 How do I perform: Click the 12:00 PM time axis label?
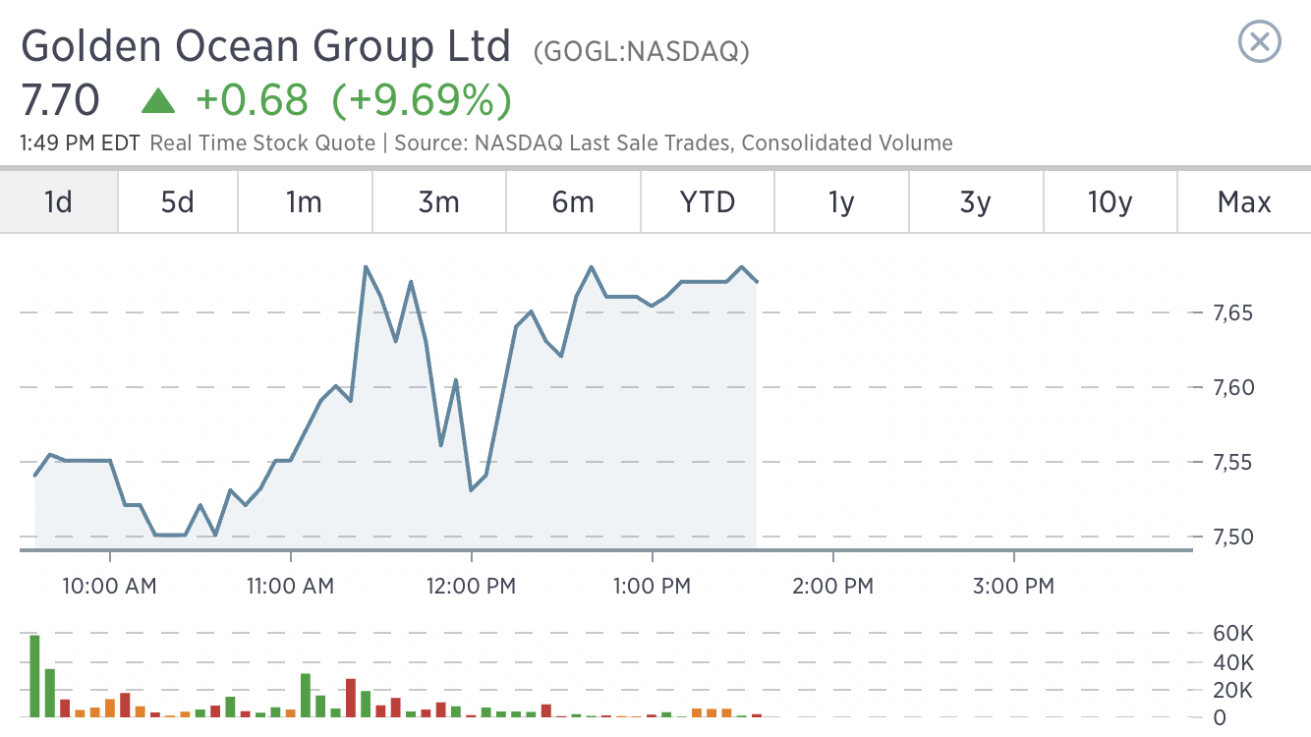point(473,587)
